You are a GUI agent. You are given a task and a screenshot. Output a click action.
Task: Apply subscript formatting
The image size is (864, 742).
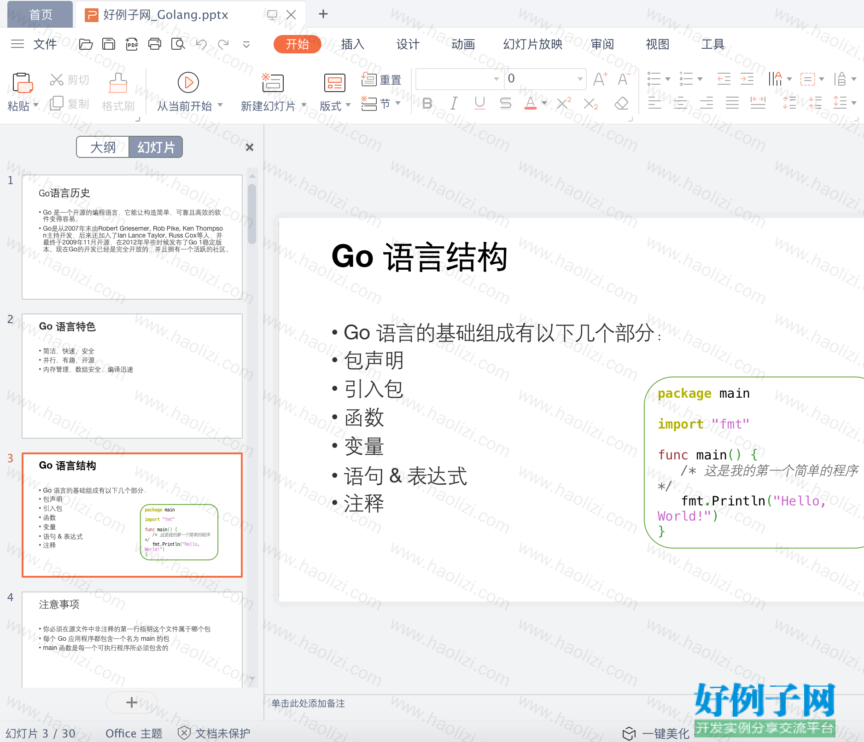pyautogui.click(x=590, y=104)
